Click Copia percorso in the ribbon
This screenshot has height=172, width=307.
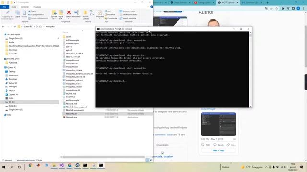pyautogui.click(x=36, y=15)
